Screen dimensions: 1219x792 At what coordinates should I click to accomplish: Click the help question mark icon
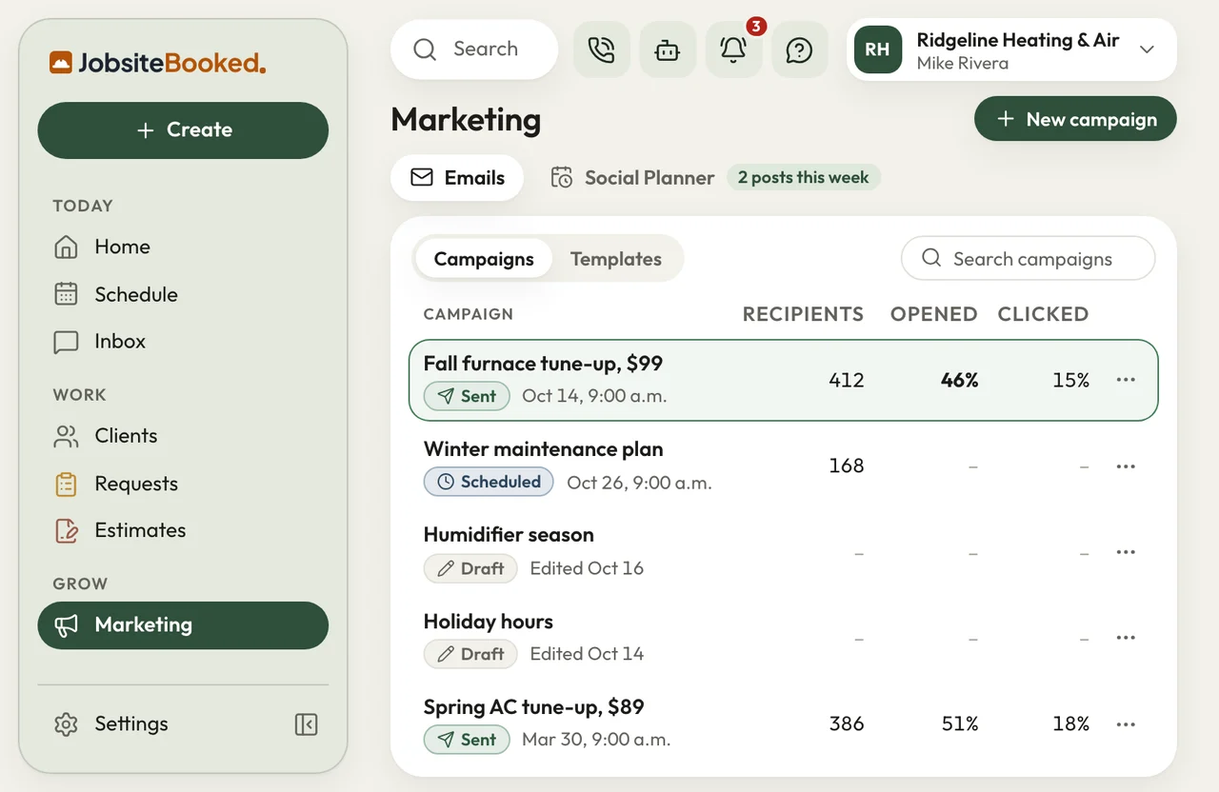799,49
